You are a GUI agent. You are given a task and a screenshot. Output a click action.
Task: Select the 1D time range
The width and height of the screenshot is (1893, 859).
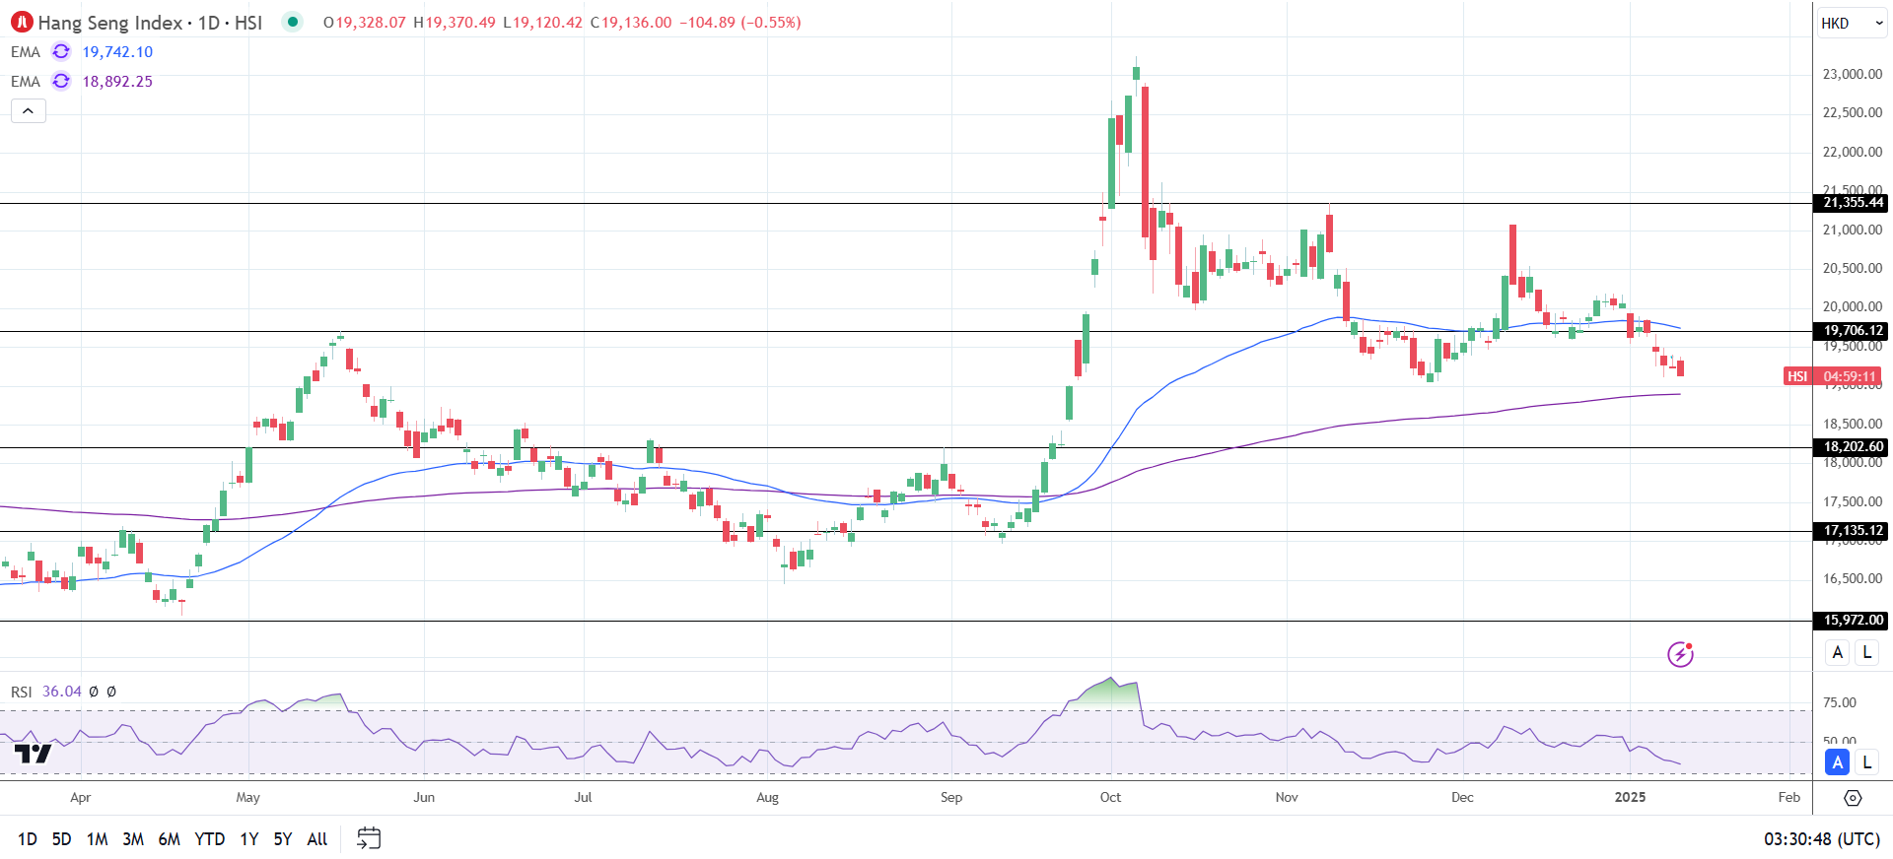(28, 839)
